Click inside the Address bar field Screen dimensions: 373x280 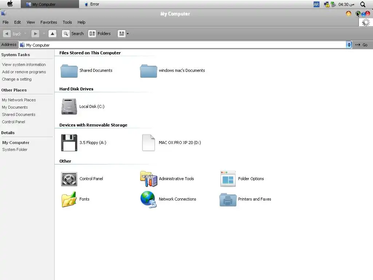(182, 45)
